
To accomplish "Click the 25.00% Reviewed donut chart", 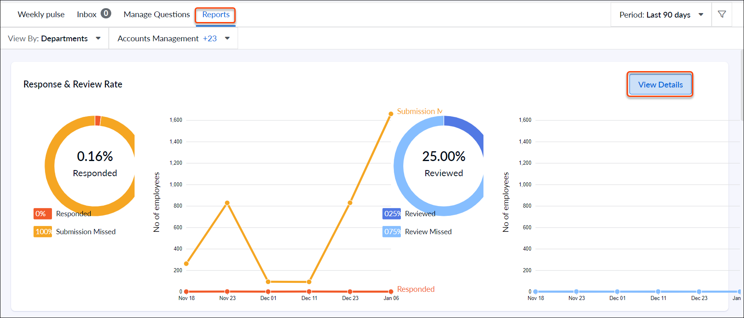I will point(439,166).
